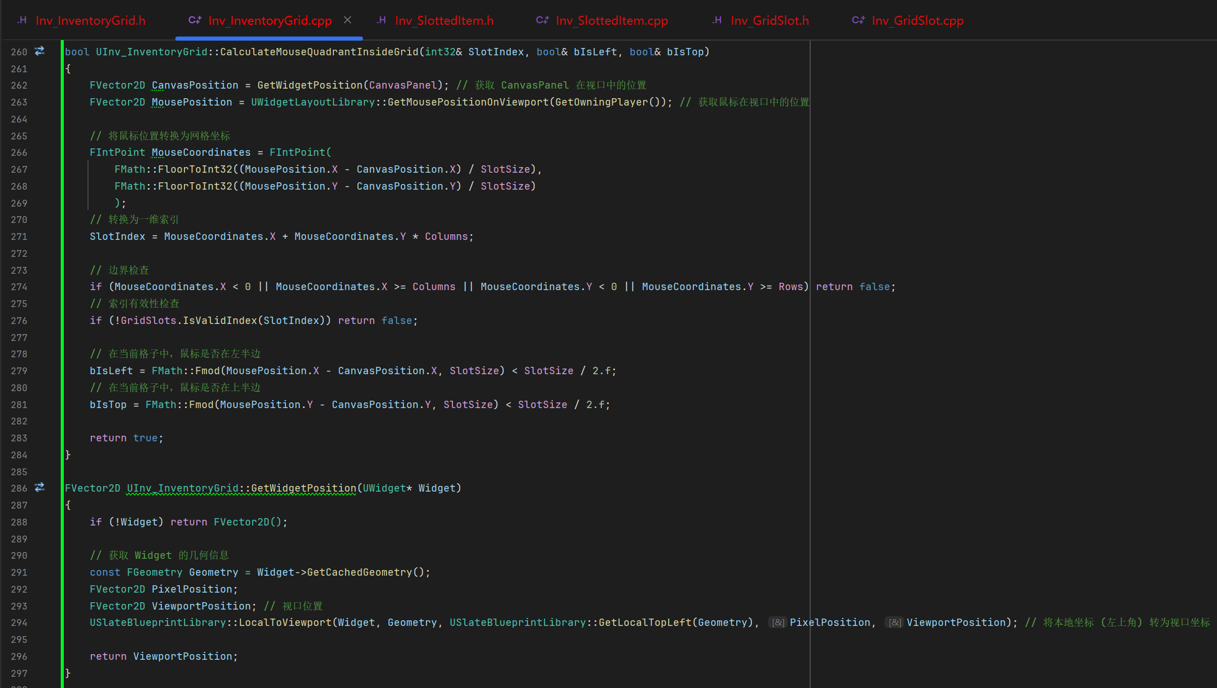The image size is (1217, 688).
Task: Click the LocalToViewport call on line 294
Action: 285,623
